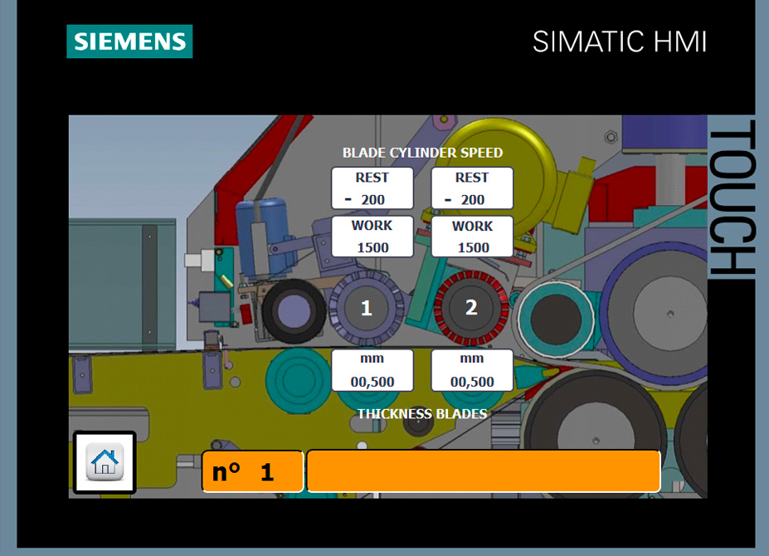Screen dimensions: 769x556
Task: Click the BLADE CYLINDER SPEED heading
Action: pos(422,153)
